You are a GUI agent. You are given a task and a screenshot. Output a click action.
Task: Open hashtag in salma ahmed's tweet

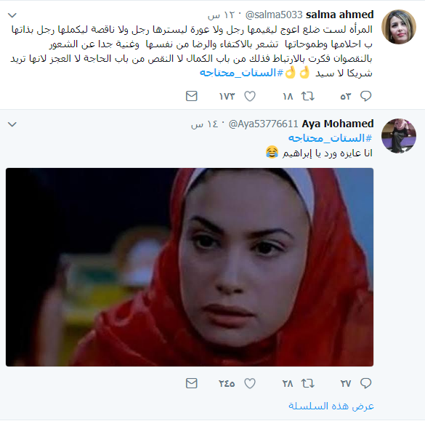pos(241,73)
